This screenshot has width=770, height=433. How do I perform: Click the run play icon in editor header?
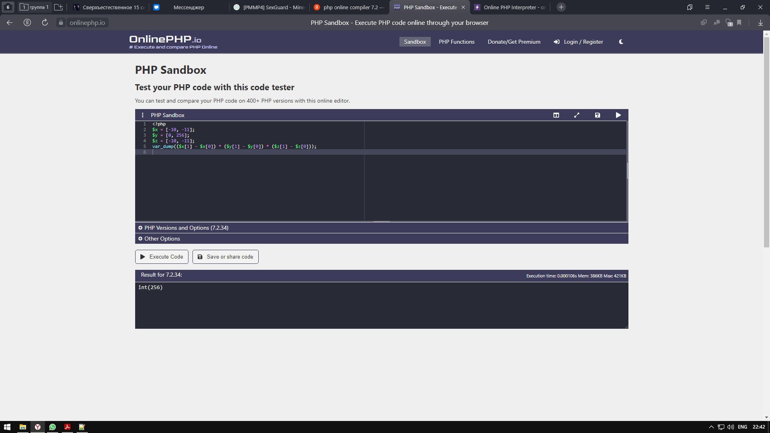pos(618,115)
